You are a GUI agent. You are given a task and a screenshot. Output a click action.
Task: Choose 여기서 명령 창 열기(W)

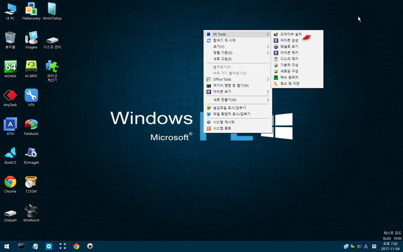[238, 85]
